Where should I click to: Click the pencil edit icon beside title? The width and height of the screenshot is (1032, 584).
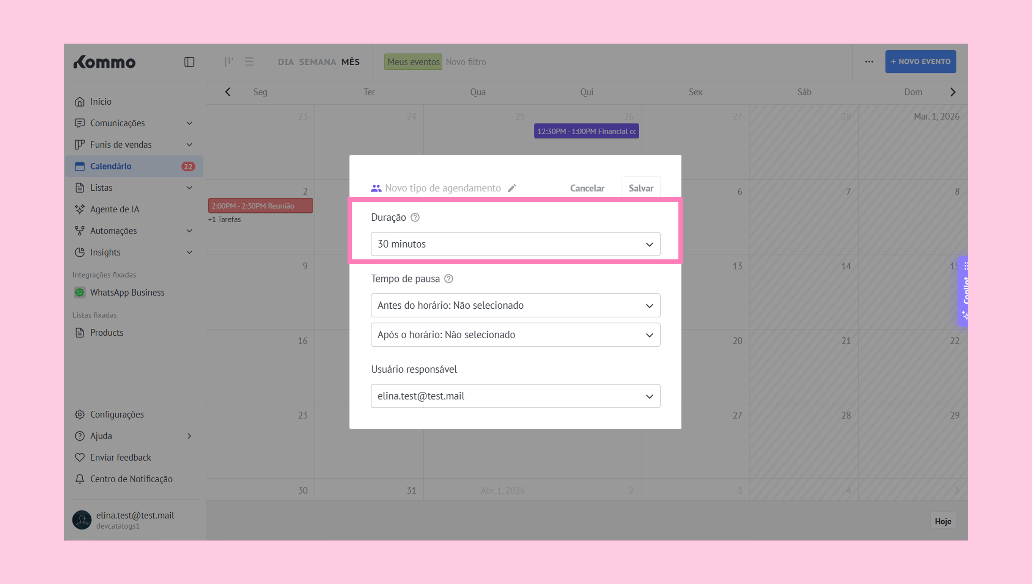(511, 188)
